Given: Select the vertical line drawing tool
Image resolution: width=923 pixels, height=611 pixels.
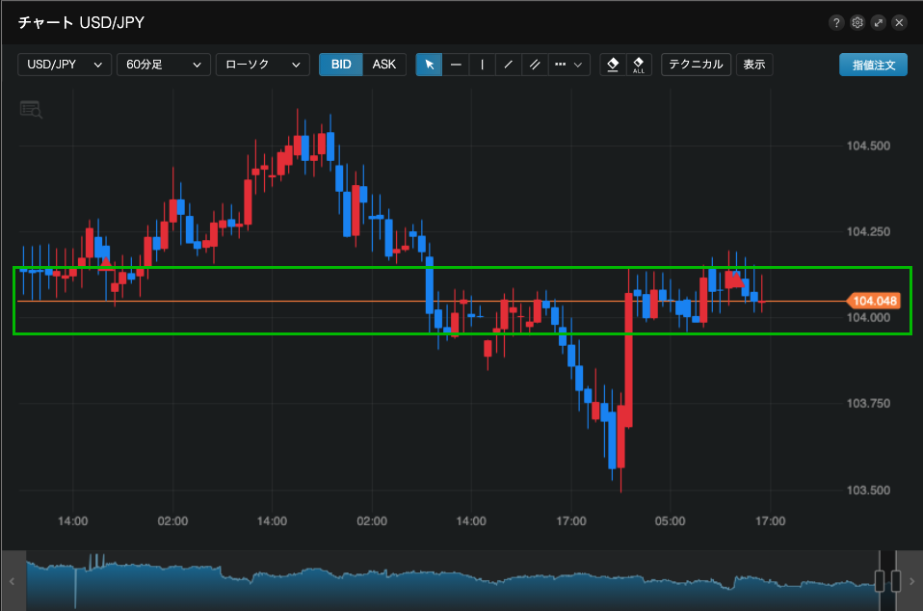Looking at the screenshot, I should tap(482, 65).
